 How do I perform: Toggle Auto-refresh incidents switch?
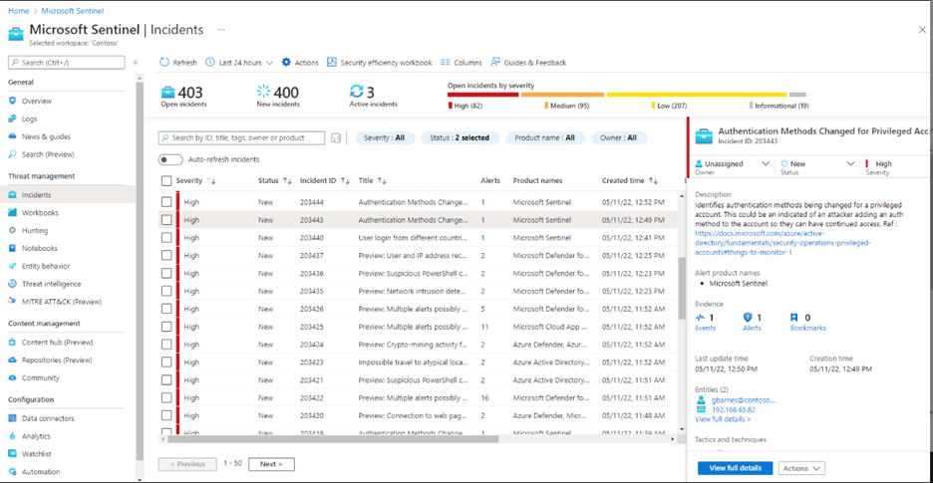pyautogui.click(x=170, y=160)
